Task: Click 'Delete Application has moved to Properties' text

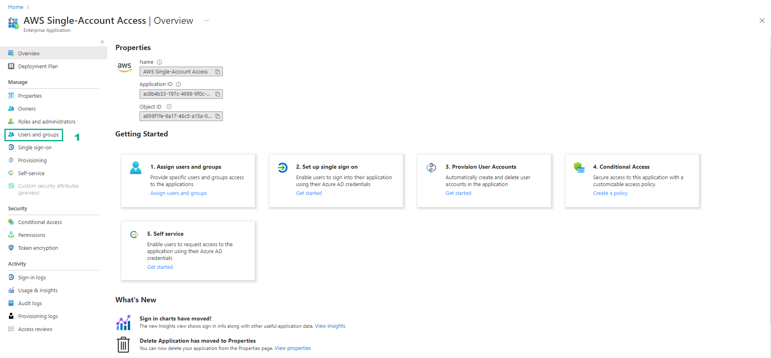Action: pos(197,341)
